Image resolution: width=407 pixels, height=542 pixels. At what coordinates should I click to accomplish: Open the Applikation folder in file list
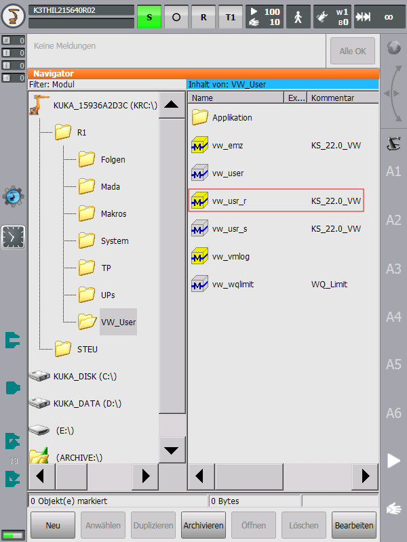tap(222, 117)
